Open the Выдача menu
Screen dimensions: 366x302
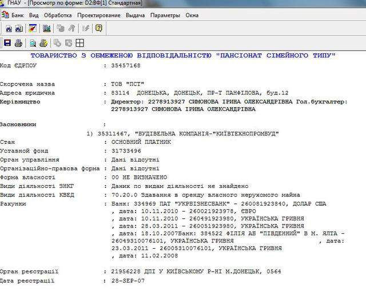134,15
